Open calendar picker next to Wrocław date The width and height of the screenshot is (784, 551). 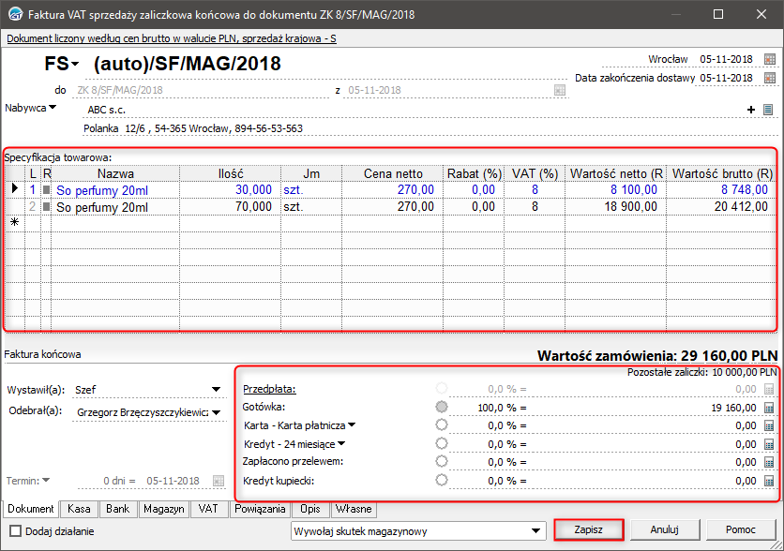(x=770, y=58)
